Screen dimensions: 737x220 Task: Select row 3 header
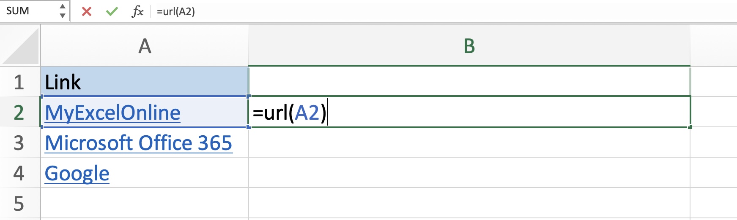pyautogui.click(x=20, y=142)
